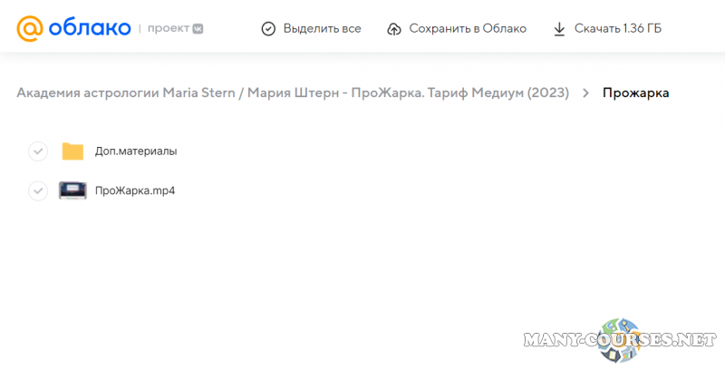Viewport: 725px width, 370px height.
Task: Click the current Прожарка breadcrumb item
Action: (635, 92)
